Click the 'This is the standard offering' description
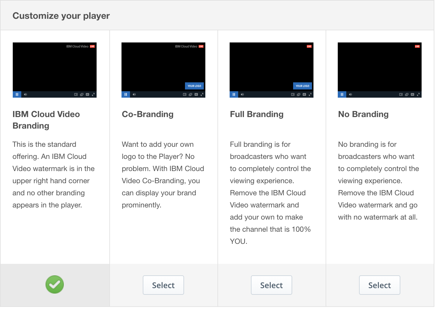The height and width of the screenshot is (316, 438). click(53, 175)
